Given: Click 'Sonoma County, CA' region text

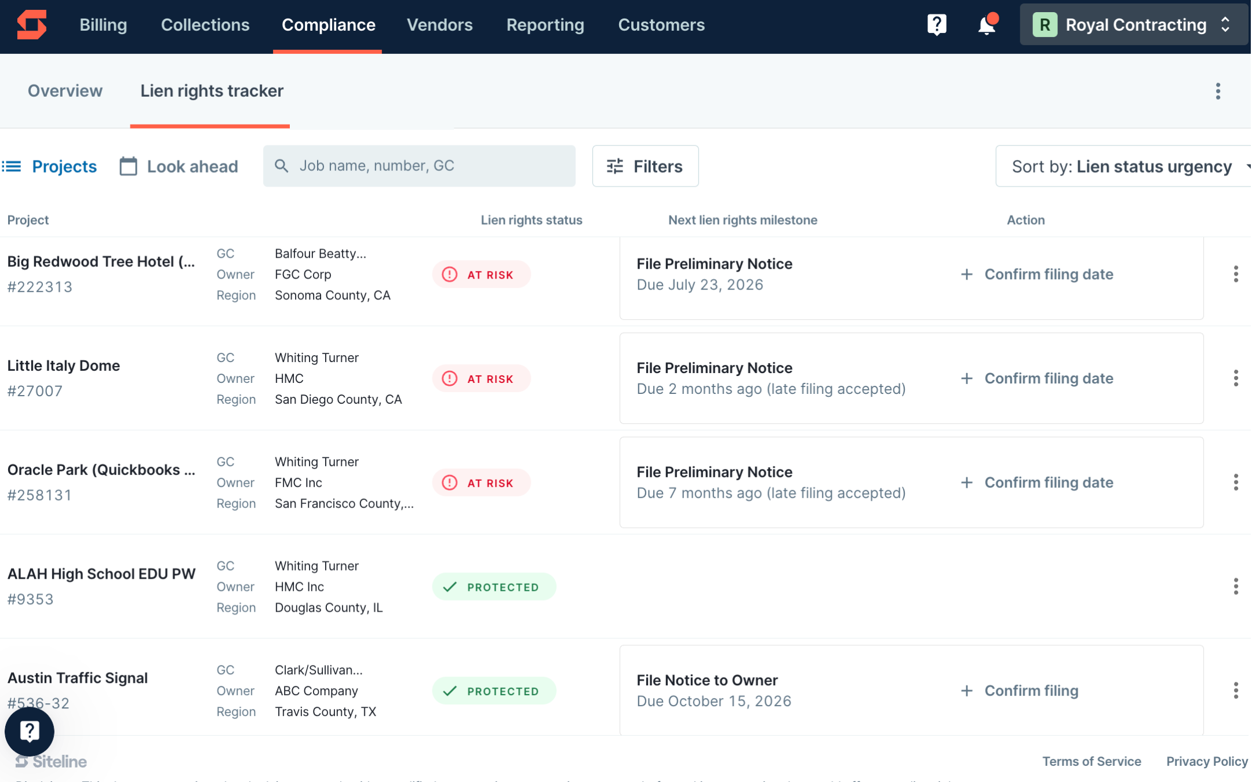Looking at the screenshot, I should (x=333, y=295).
